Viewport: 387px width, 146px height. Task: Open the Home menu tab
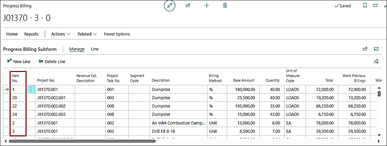[12, 34]
